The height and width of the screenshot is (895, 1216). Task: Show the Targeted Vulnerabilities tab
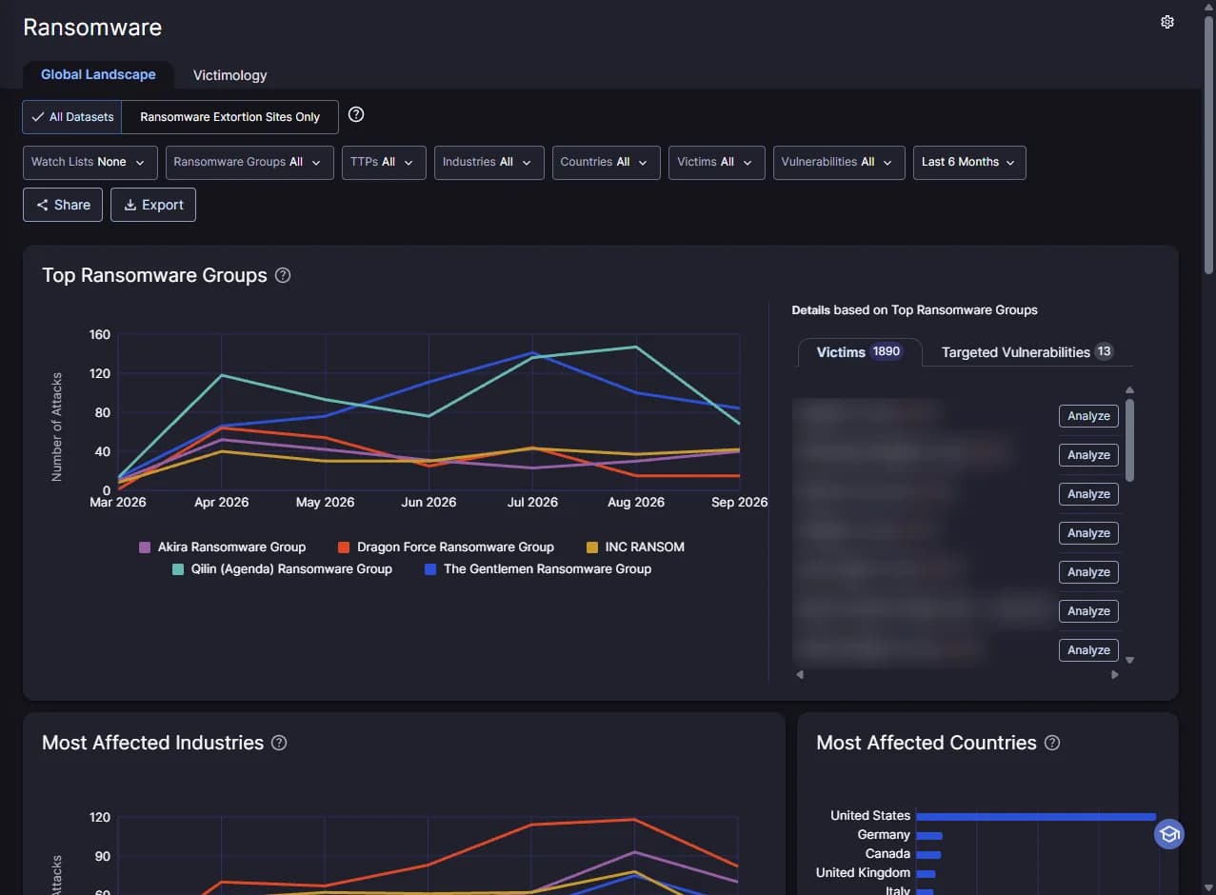(x=1027, y=352)
